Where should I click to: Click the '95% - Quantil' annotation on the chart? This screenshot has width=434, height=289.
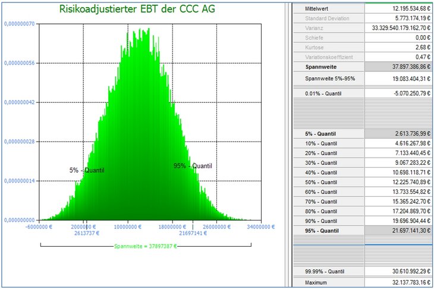click(192, 166)
